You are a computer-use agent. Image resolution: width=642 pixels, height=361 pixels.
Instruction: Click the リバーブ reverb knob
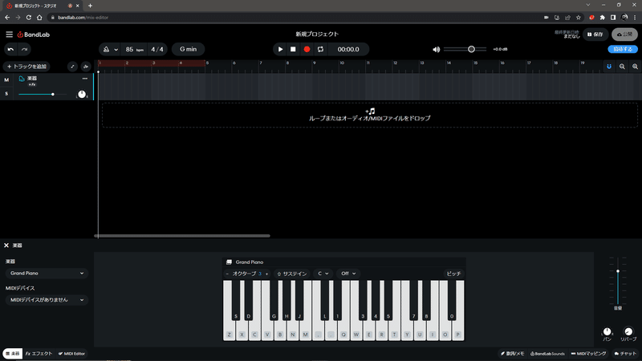(628, 331)
